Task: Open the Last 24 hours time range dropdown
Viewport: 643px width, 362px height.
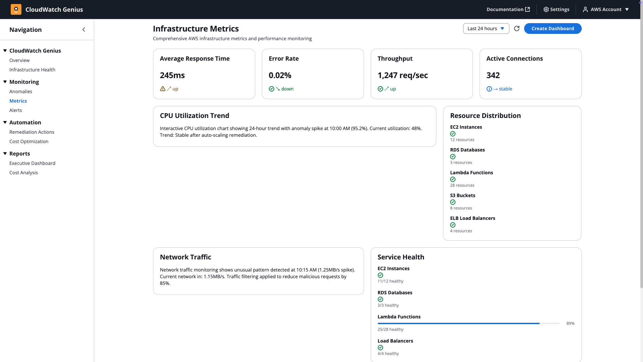Action: tap(486, 28)
